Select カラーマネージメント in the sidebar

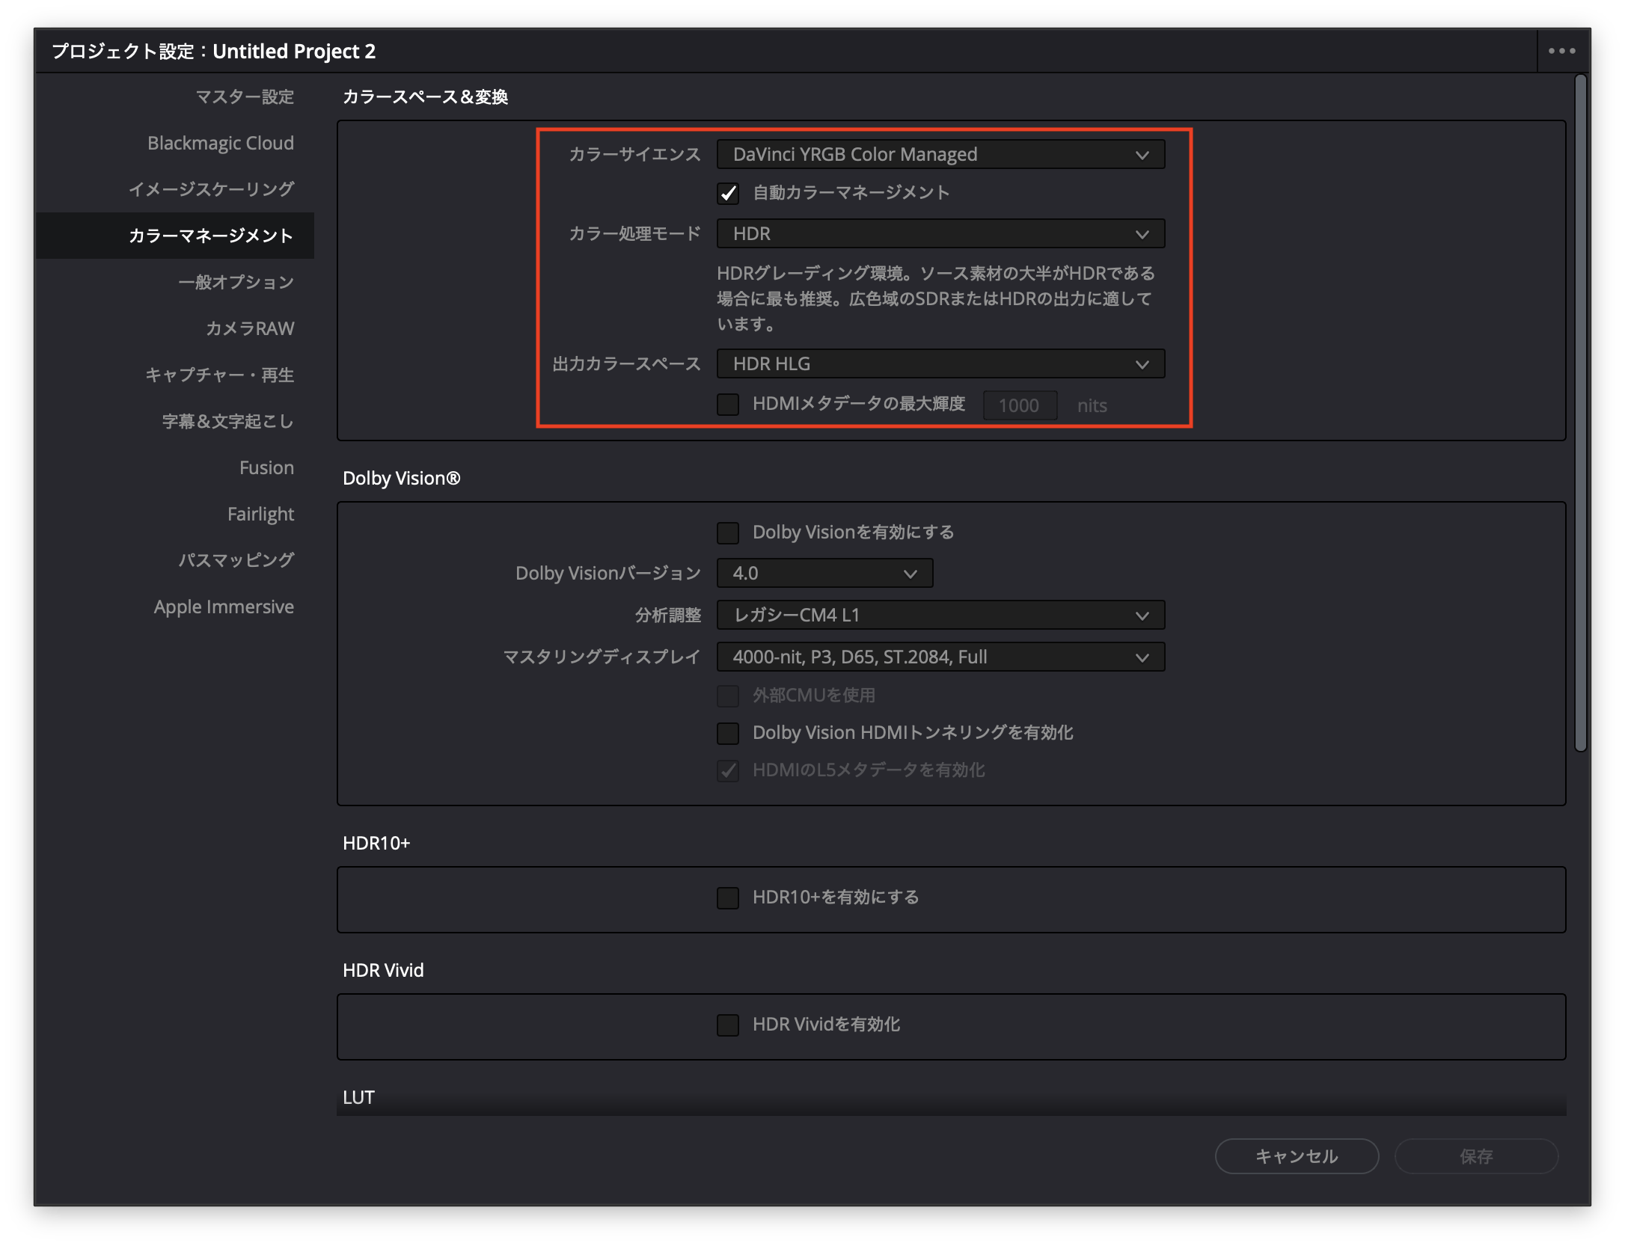click(175, 236)
